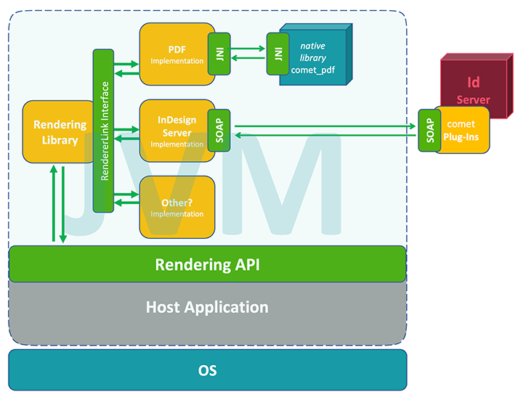Click the InDesign Server Implementation box

[x=177, y=131]
